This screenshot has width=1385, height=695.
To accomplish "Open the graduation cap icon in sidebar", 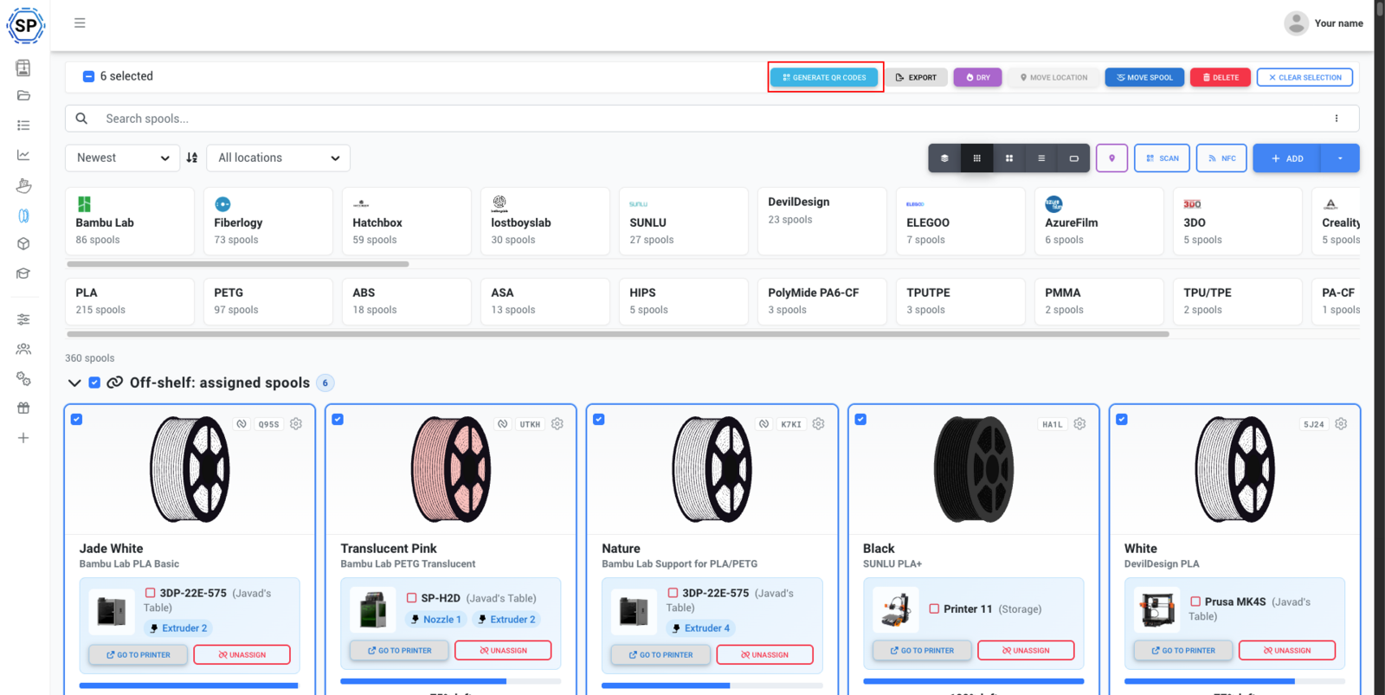I will [x=23, y=273].
